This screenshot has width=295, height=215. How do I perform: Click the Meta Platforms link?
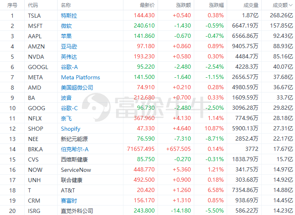80,77
